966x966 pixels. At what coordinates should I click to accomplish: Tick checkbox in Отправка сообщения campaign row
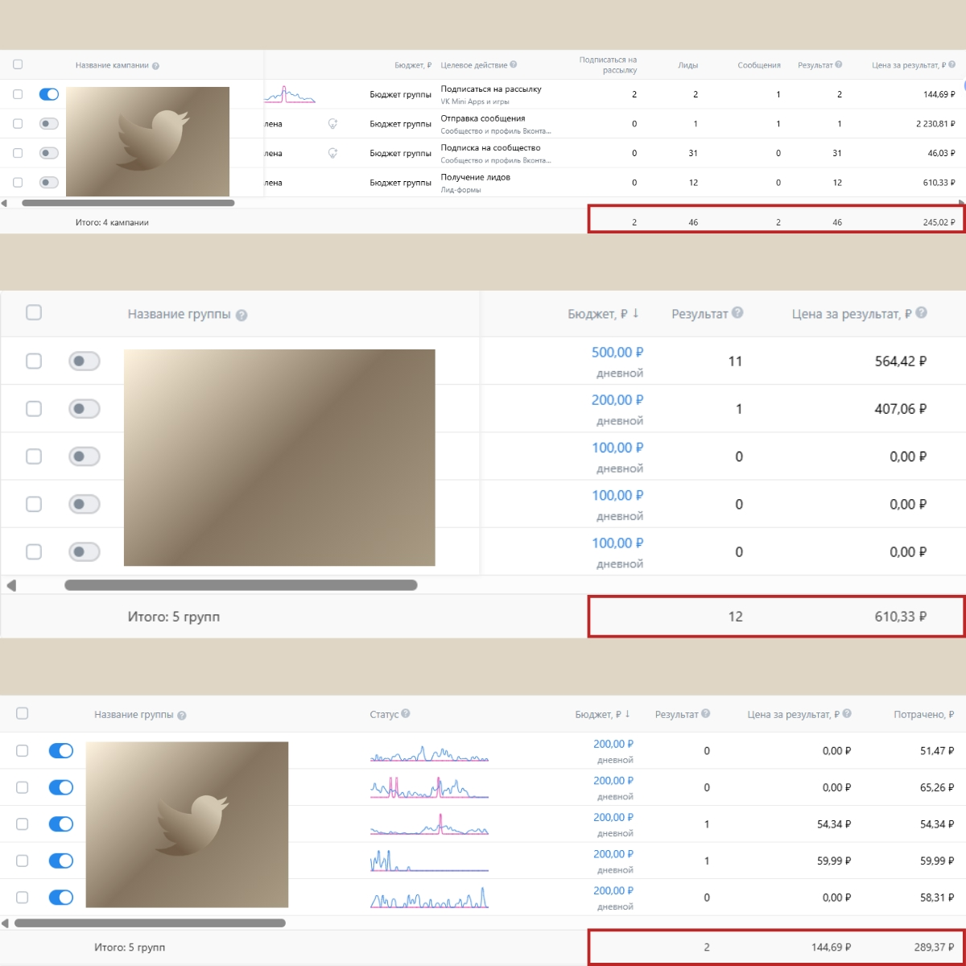click(x=18, y=124)
